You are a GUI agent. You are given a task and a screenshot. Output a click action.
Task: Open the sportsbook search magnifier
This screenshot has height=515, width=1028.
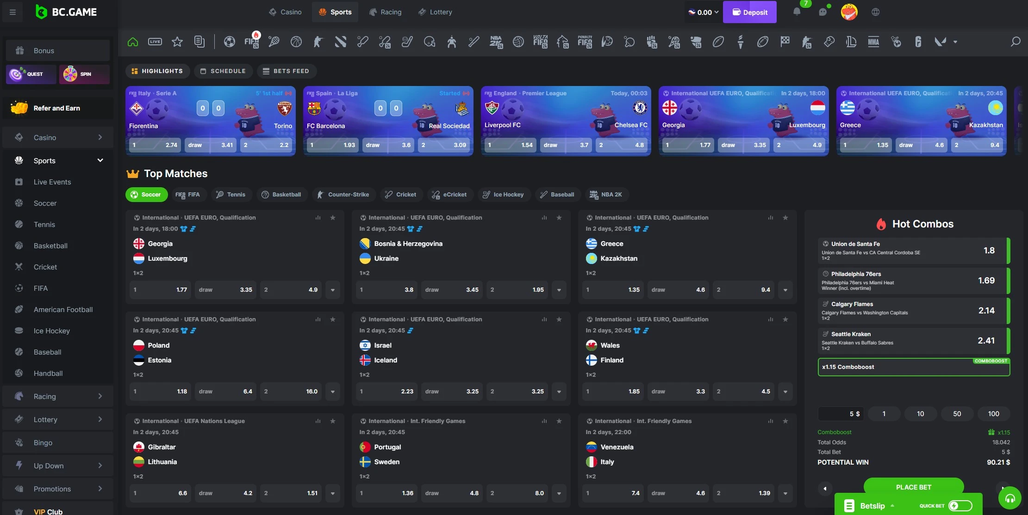pyautogui.click(x=1016, y=42)
